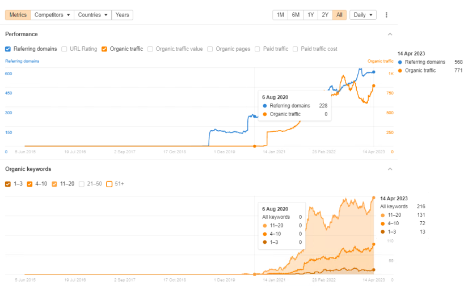468x297 pixels.
Task: Enable the Organic traffic value checkbox
Action: 150,49
